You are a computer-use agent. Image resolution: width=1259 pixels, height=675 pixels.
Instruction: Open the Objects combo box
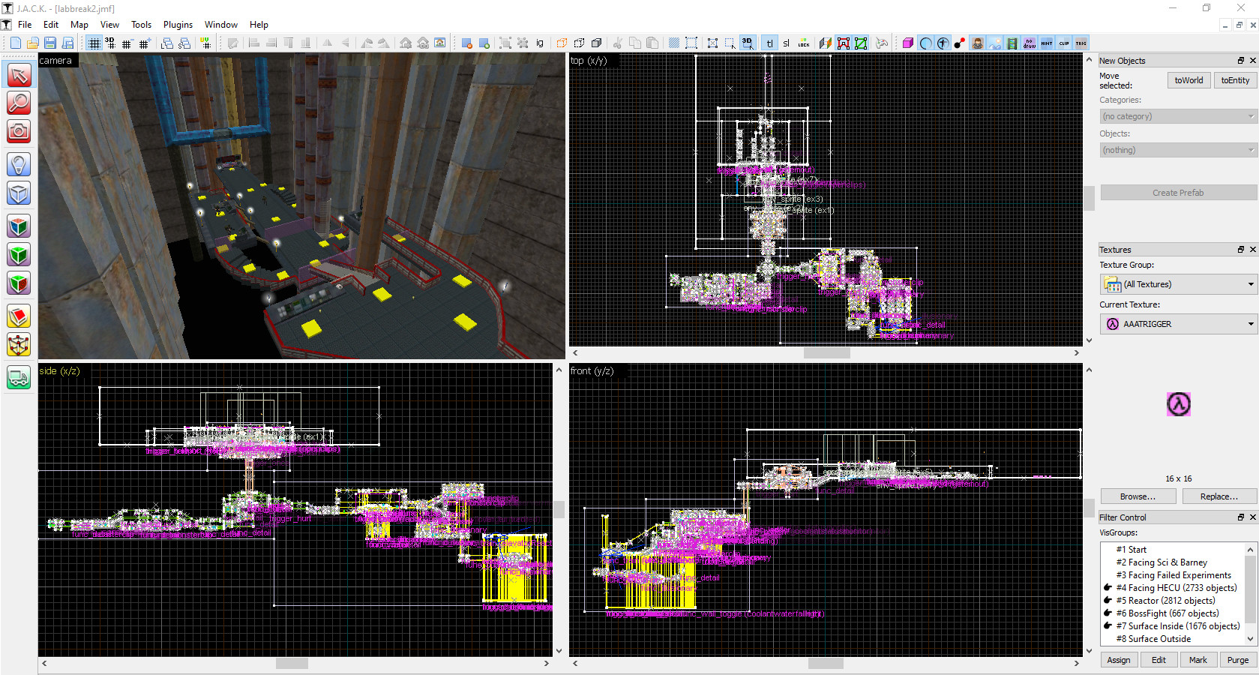point(1178,150)
